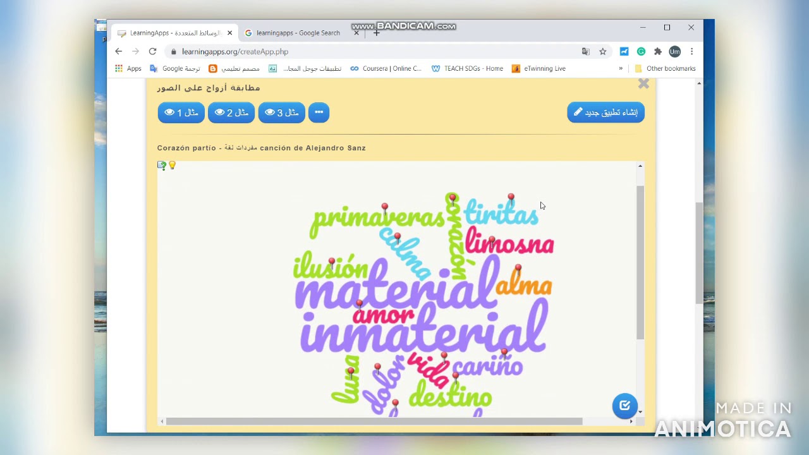
Task: Click the pin on the word corazón
Action: (452, 199)
